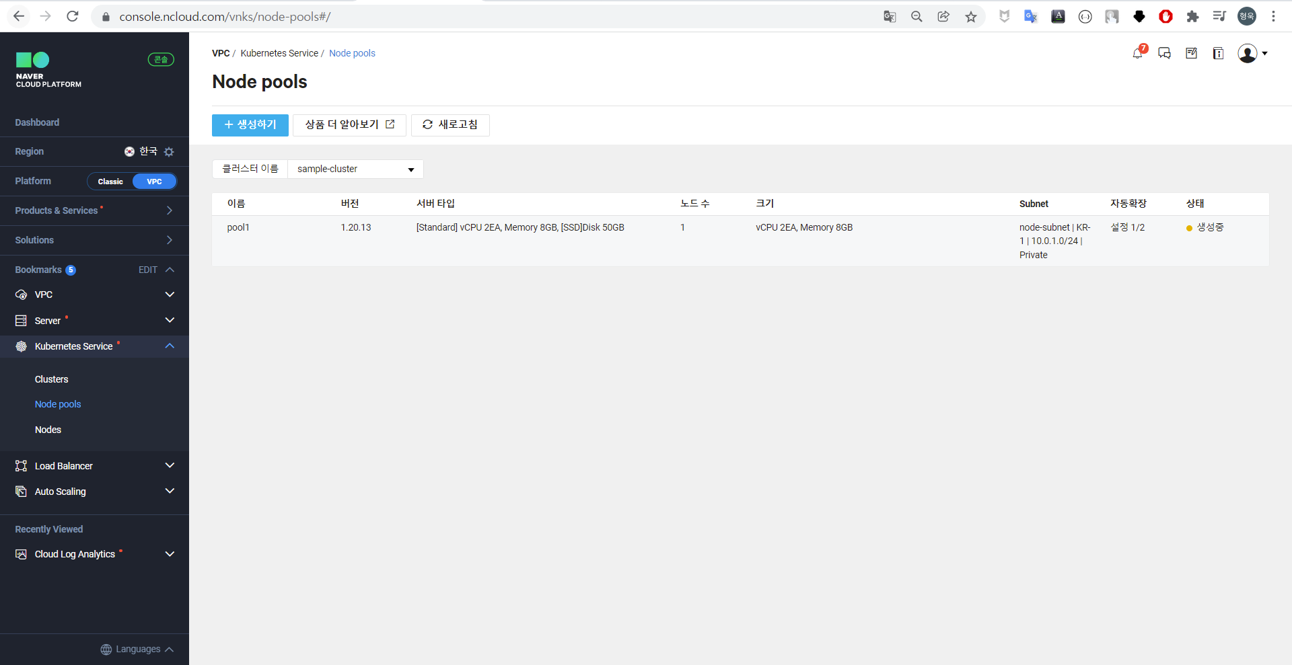
Task: Open the chat inquiry icon in header
Action: point(1164,53)
